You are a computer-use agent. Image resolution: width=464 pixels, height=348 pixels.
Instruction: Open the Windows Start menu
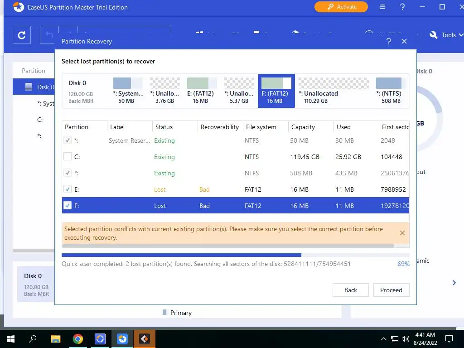tap(11, 339)
